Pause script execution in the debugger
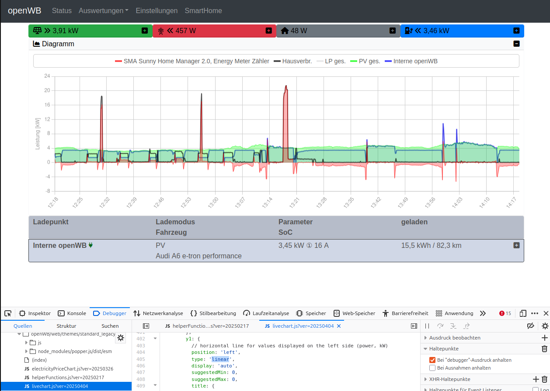 click(x=427, y=326)
